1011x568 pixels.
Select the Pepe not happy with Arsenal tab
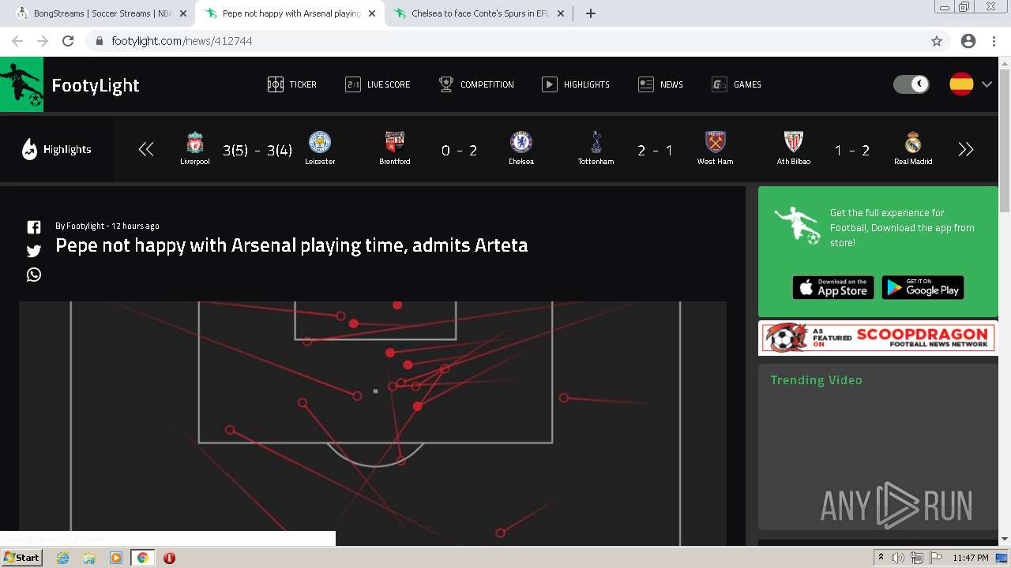291,13
